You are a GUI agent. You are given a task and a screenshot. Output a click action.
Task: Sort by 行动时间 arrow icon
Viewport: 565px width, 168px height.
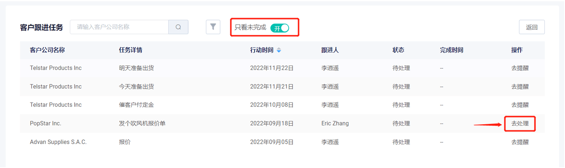pyautogui.click(x=279, y=50)
